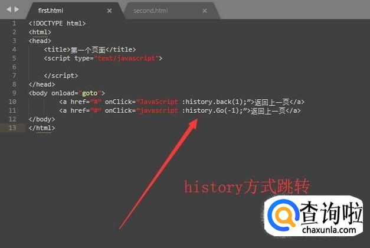Click the right tab navigation arrow
370x248 pixels.
click(x=17, y=9)
